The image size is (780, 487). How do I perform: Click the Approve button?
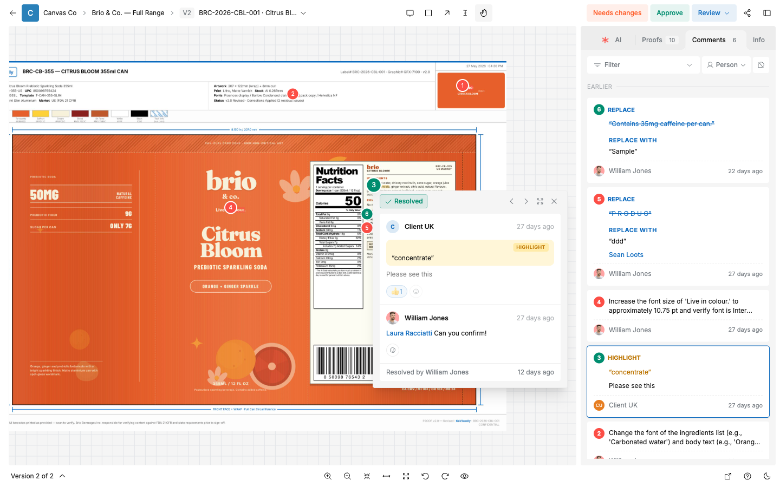[x=669, y=13]
